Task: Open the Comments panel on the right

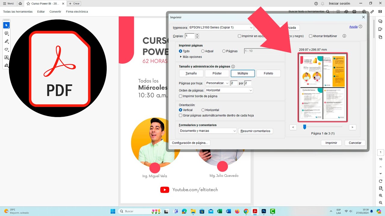Action: [x=380, y=21]
